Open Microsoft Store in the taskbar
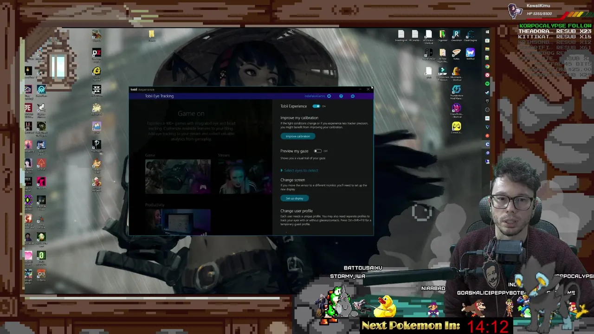Viewport: 594px width, 334px height. click(487, 40)
